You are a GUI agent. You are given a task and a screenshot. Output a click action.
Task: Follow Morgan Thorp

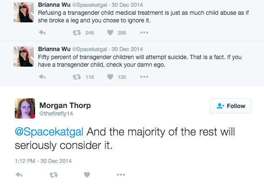230,106
